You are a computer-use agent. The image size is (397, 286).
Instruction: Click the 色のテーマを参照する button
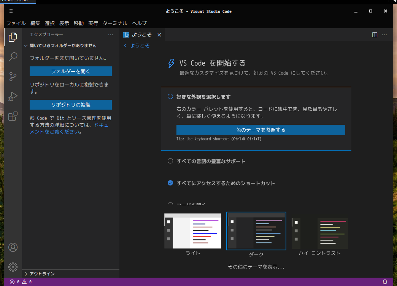tap(261, 130)
